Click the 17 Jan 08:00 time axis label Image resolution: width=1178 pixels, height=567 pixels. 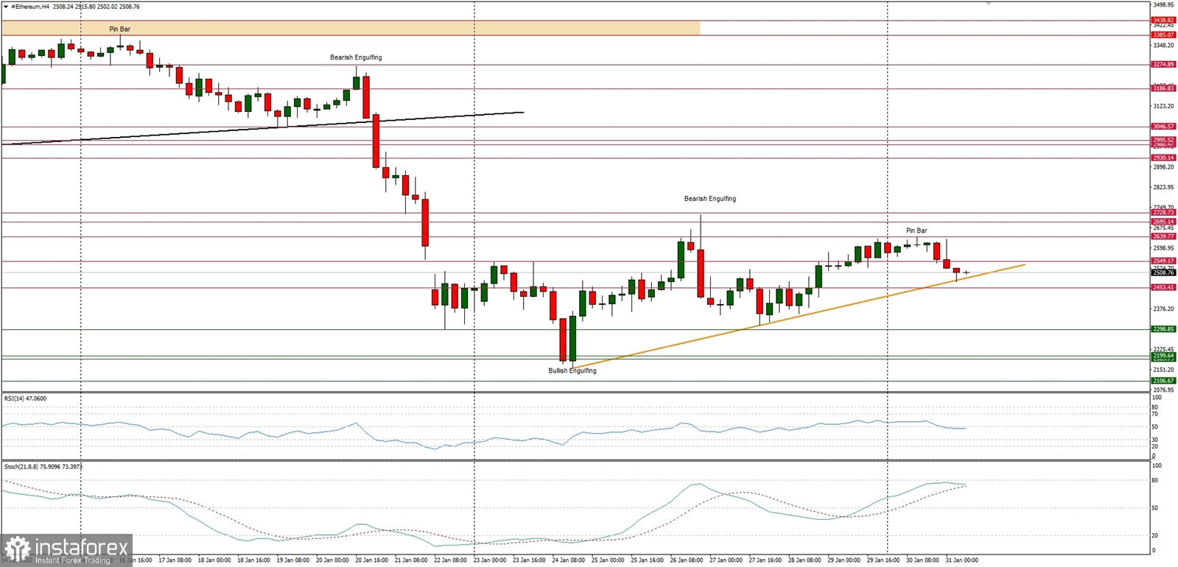point(176,560)
